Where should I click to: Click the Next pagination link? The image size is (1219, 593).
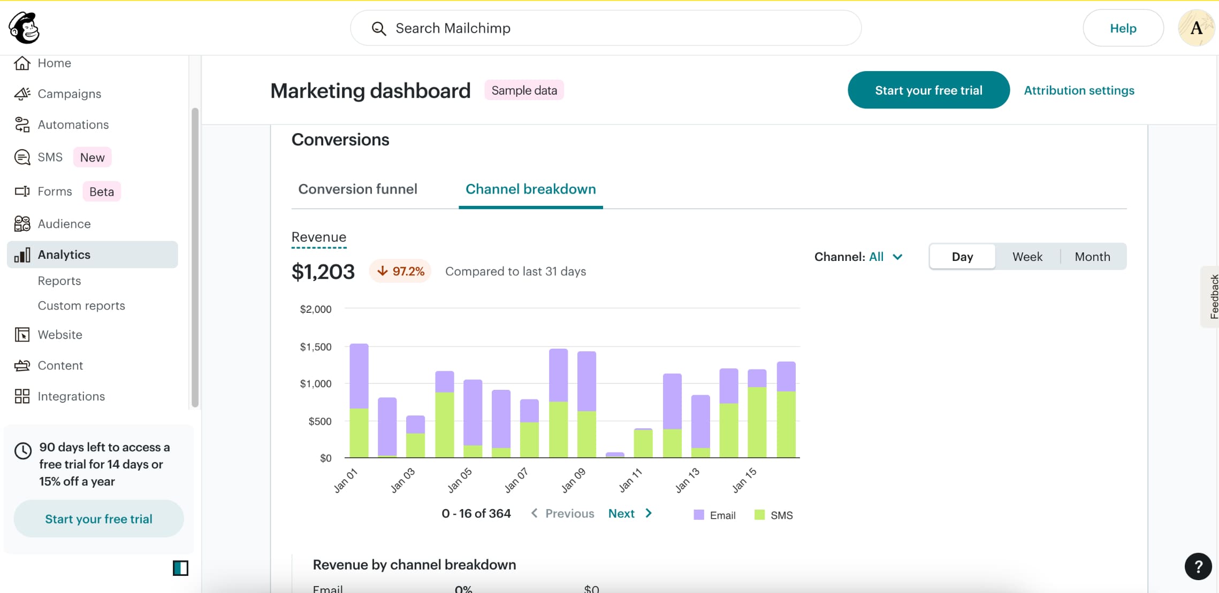tap(630, 513)
